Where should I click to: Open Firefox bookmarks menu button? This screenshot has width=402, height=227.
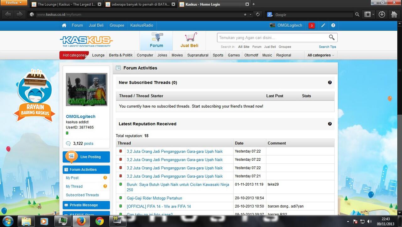[369, 14]
